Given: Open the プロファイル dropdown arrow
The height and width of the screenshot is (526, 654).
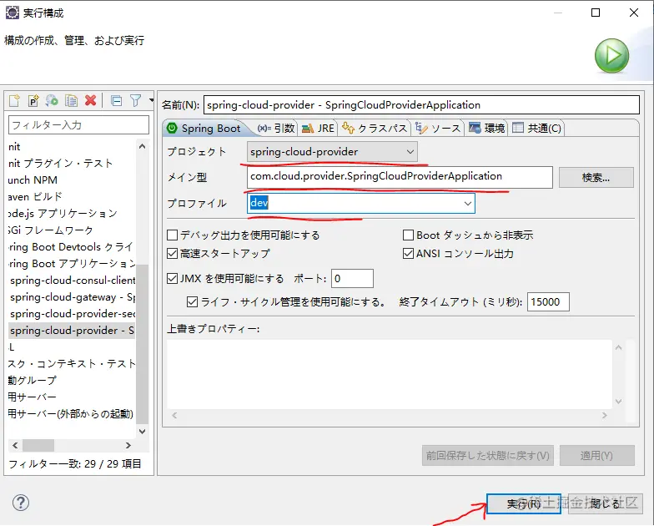Looking at the screenshot, I should [x=467, y=204].
